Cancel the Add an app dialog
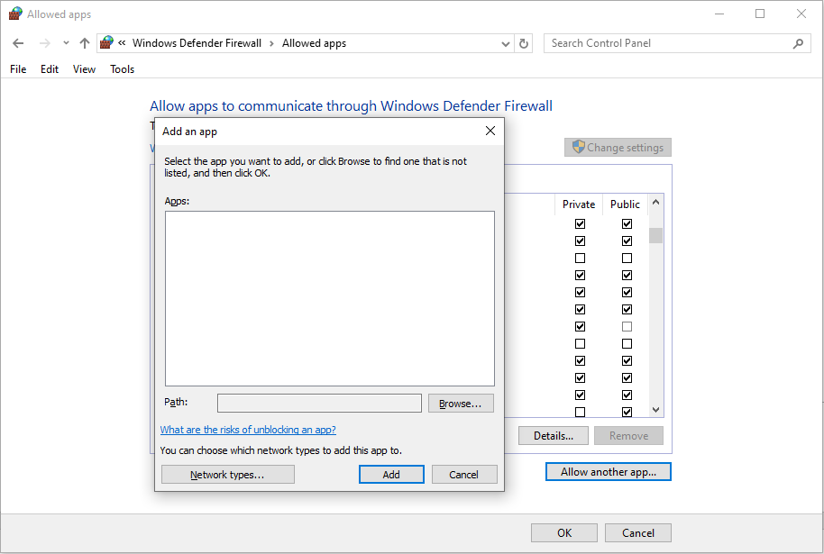The image size is (824, 554). pyautogui.click(x=464, y=475)
